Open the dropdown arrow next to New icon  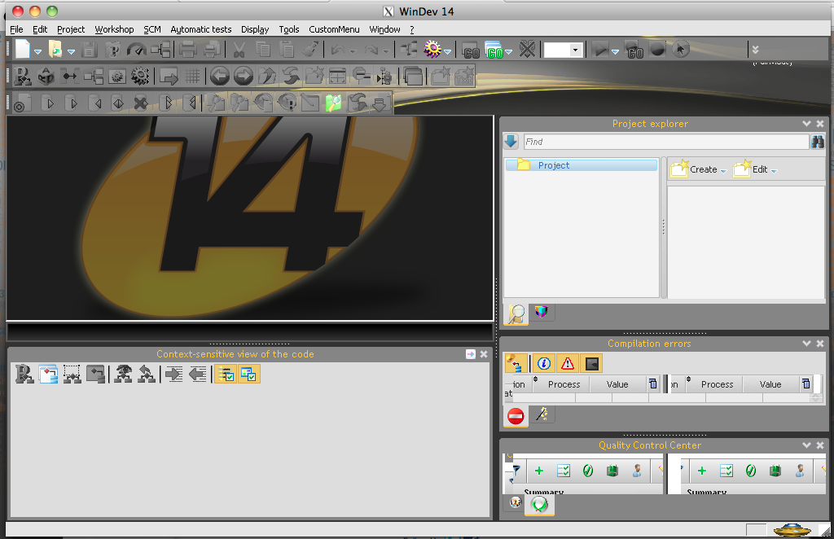coord(37,52)
